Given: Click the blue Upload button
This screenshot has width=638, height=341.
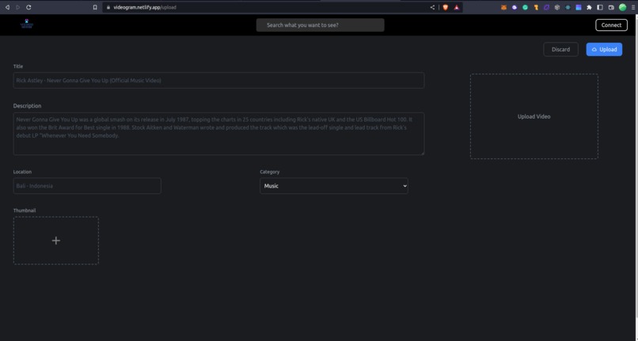Looking at the screenshot, I should point(604,49).
